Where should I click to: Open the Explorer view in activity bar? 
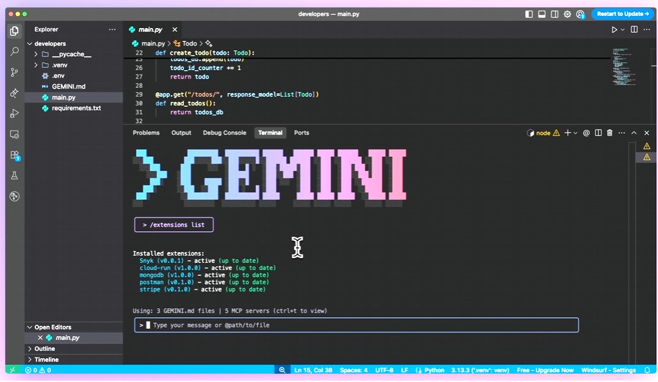pyautogui.click(x=14, y=31)
